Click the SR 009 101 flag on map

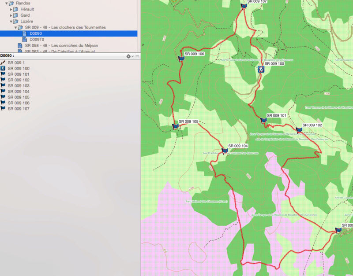[x=263, y=121]
